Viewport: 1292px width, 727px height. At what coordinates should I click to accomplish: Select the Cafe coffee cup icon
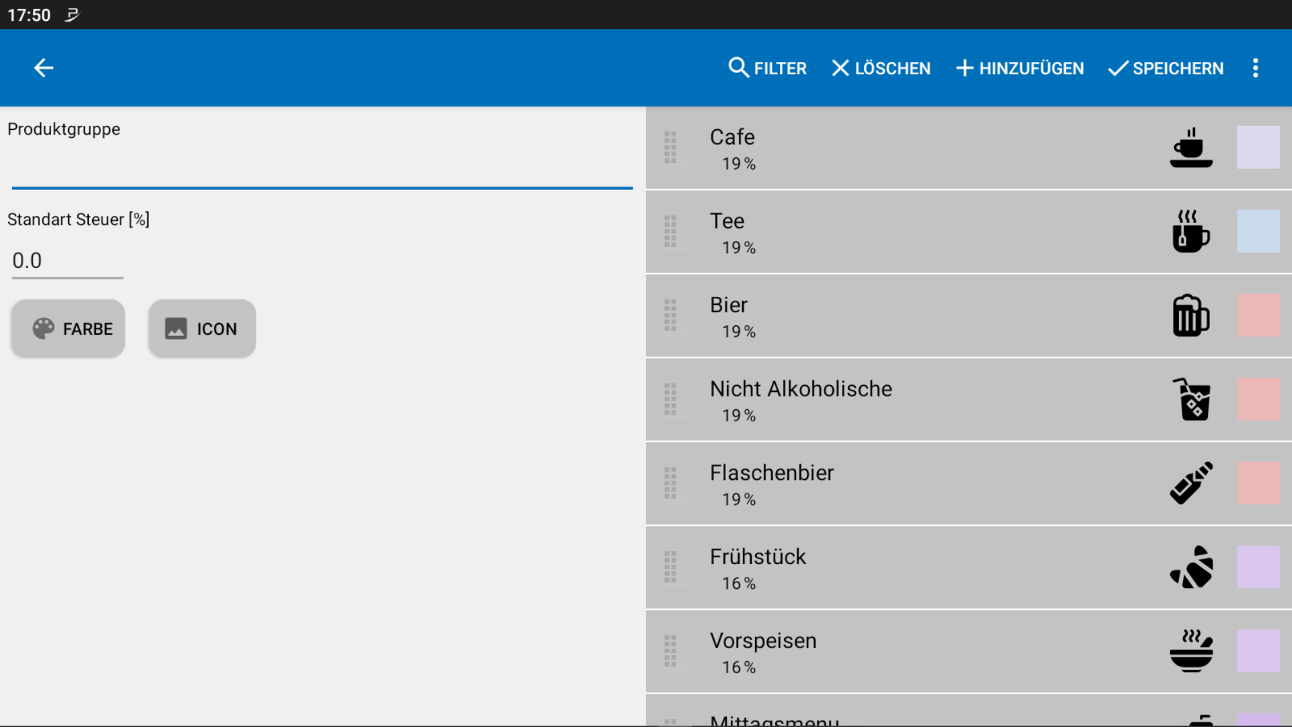click(x=1192, y=147)
